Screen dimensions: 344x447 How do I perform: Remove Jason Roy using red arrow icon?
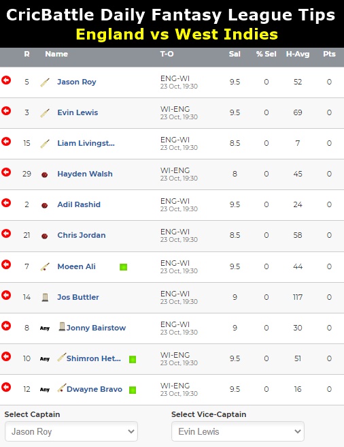pyautogui.click(x=6, y=80)
